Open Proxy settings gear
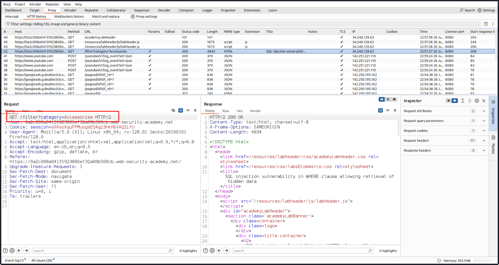 133,17
